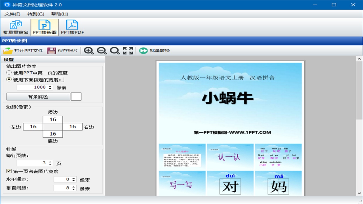The width and height of the screenshot is (363, 204).
Task: Zoom in on the preview
Action: click(x=89, y=50)
